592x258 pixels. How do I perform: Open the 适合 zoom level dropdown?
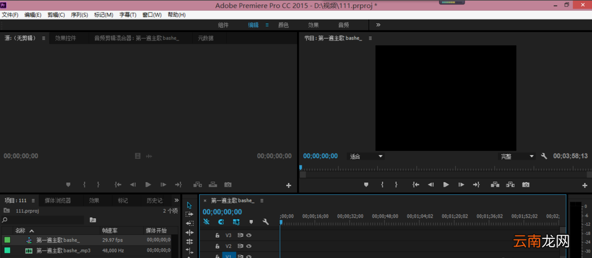(366, 156)
